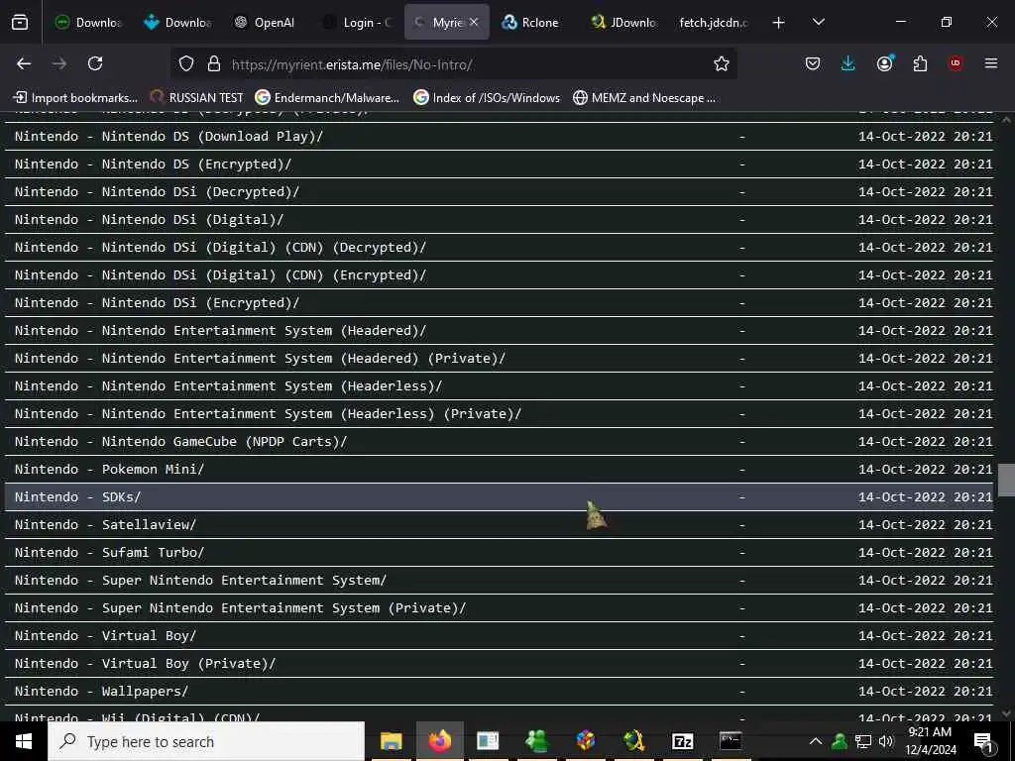Open command prompt taskbar icon

pyautogui.click(x=731, y=741)
